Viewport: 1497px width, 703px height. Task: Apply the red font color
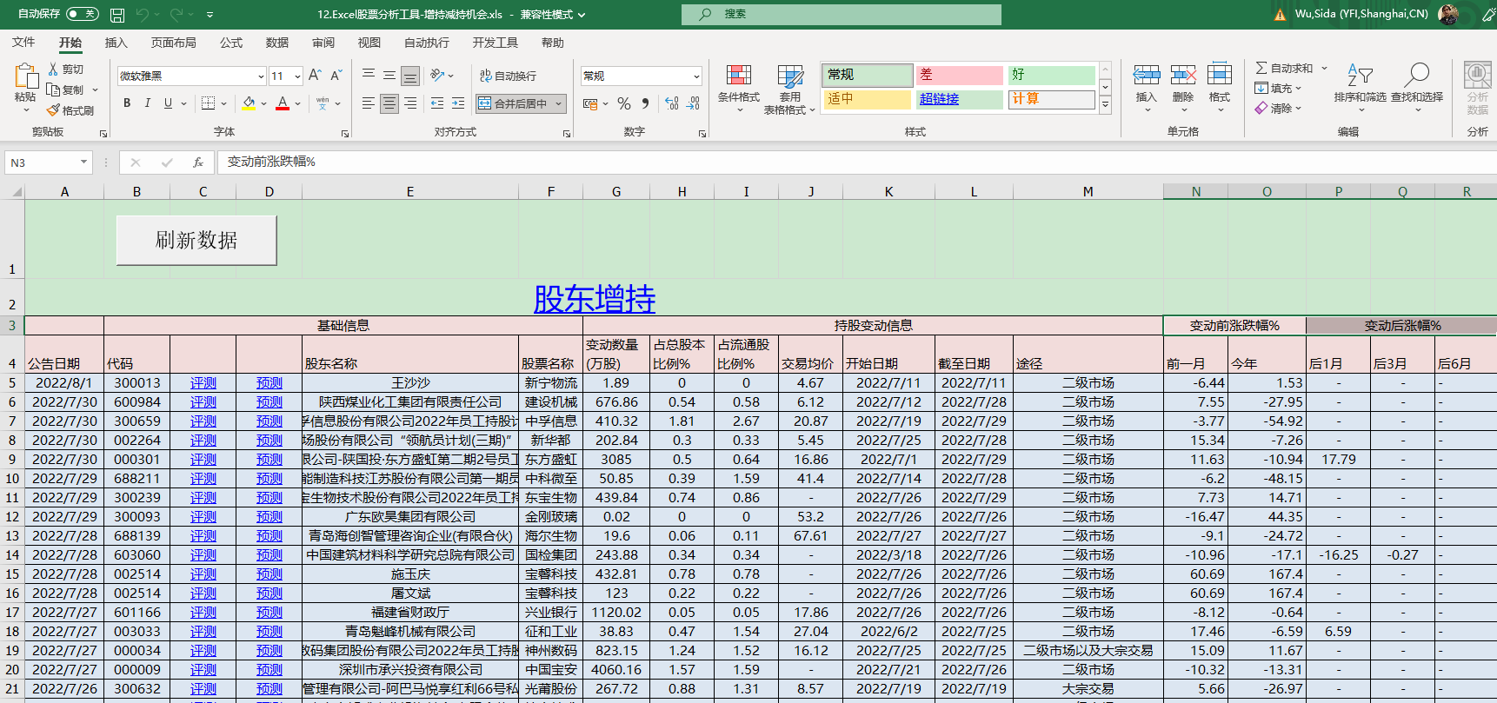point(283,103)
